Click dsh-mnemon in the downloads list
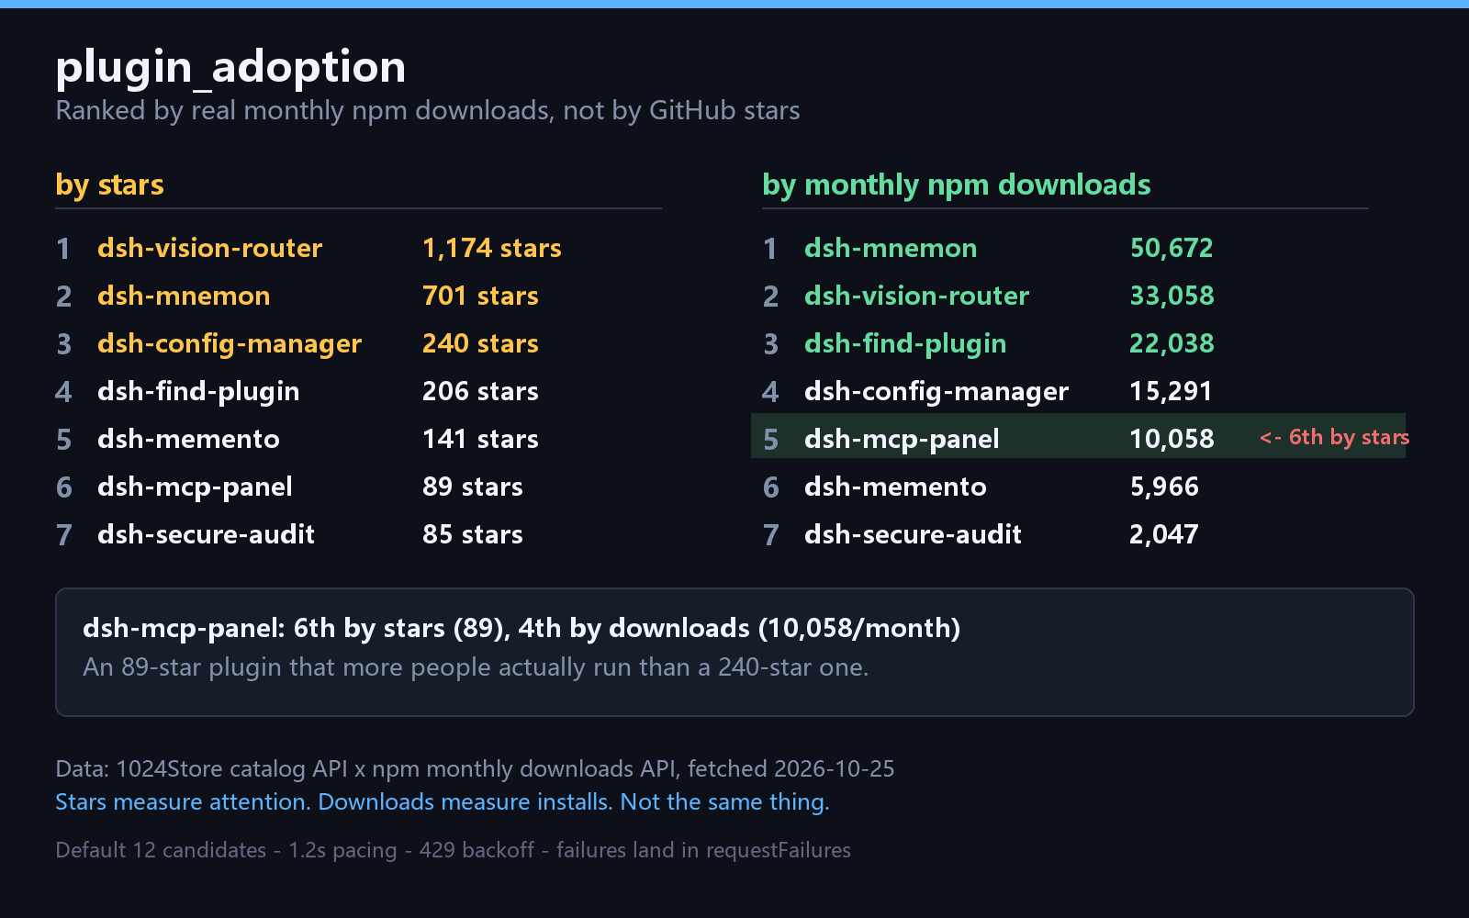Viewport: 1469px width, 918px height. [891, 248]
